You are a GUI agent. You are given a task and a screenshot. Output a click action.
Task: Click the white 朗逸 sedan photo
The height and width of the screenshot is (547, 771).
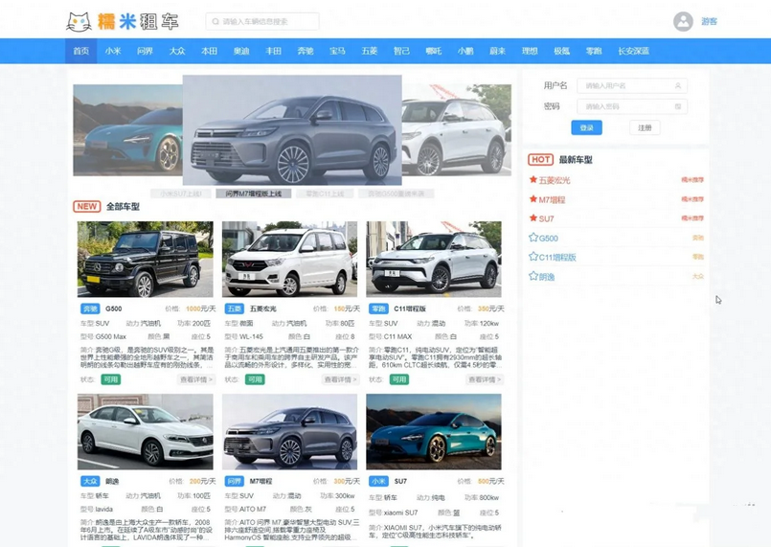tap(146, 431)
